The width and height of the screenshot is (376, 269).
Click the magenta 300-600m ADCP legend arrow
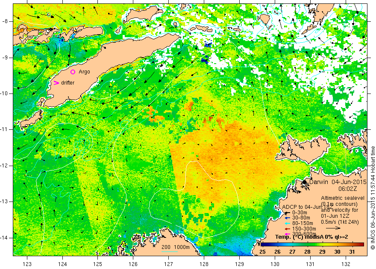[288, 234]
